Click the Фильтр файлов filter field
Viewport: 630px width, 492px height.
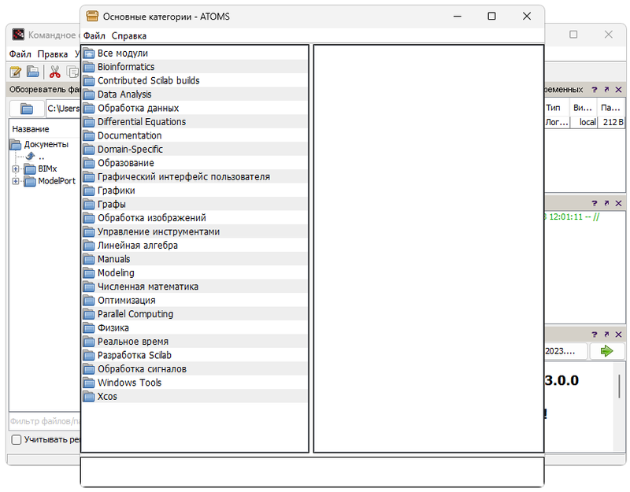(x=45, y=421)
